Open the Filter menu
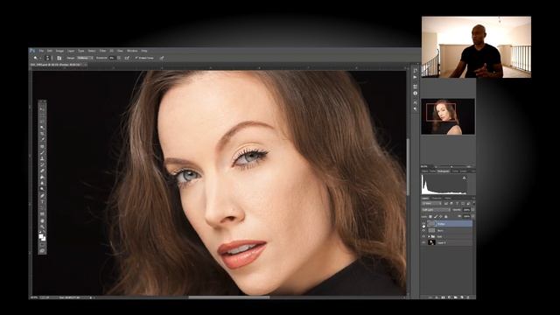This screenshot has height=315, width=560. (103, 51)
